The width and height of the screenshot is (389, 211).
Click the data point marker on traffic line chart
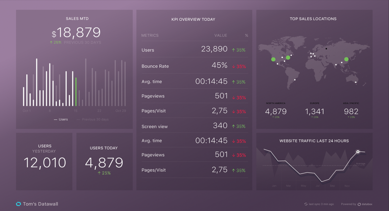coord(358,152)
